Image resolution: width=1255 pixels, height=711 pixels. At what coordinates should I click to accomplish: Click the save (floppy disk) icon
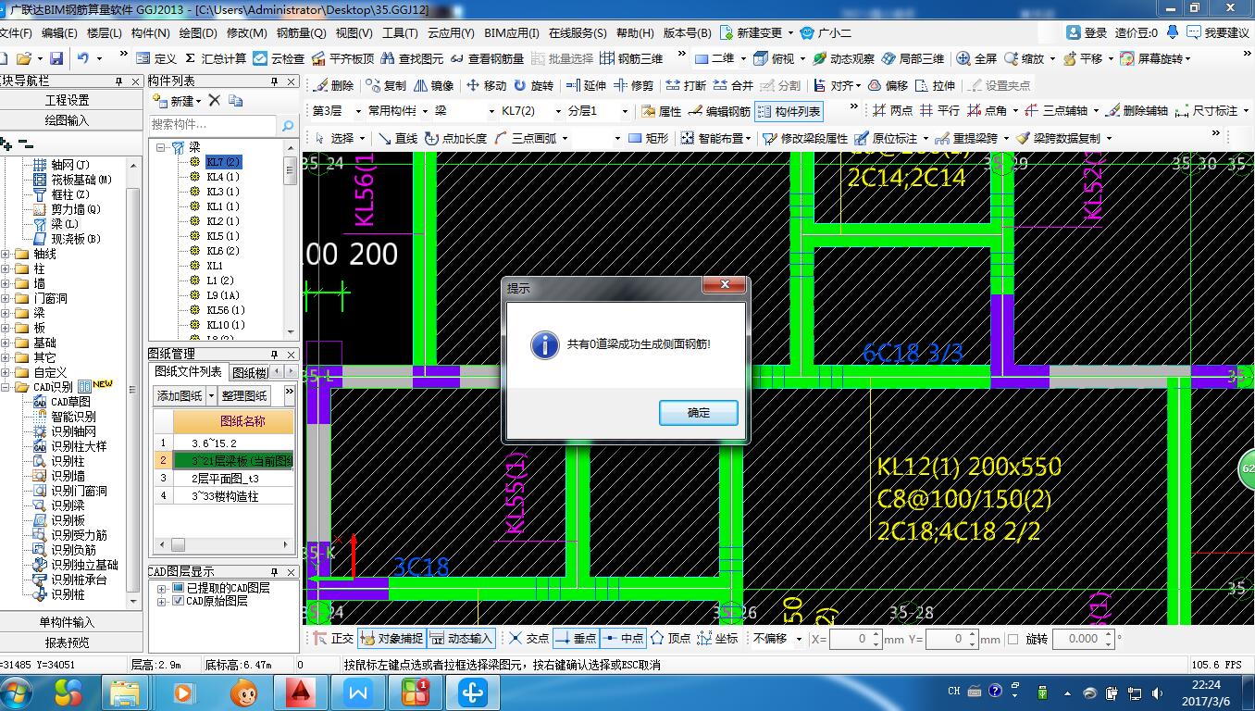(56, 58)
